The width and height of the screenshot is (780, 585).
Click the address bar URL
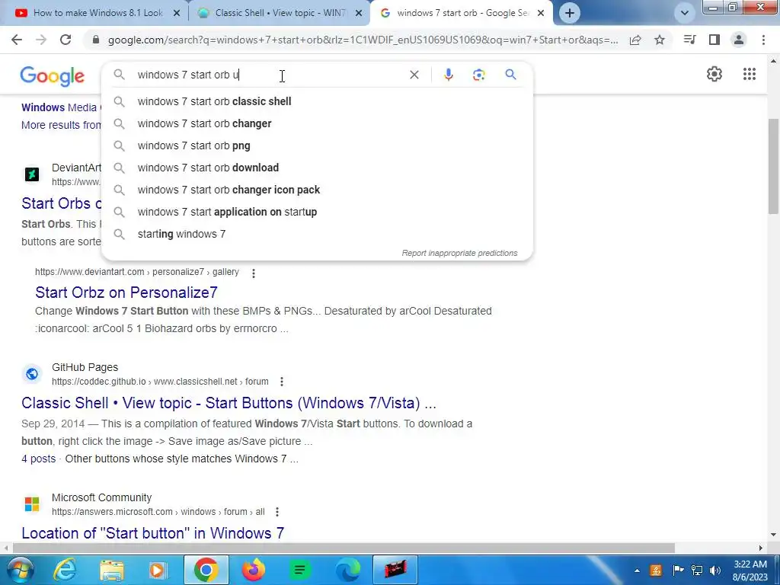(363, 40)
